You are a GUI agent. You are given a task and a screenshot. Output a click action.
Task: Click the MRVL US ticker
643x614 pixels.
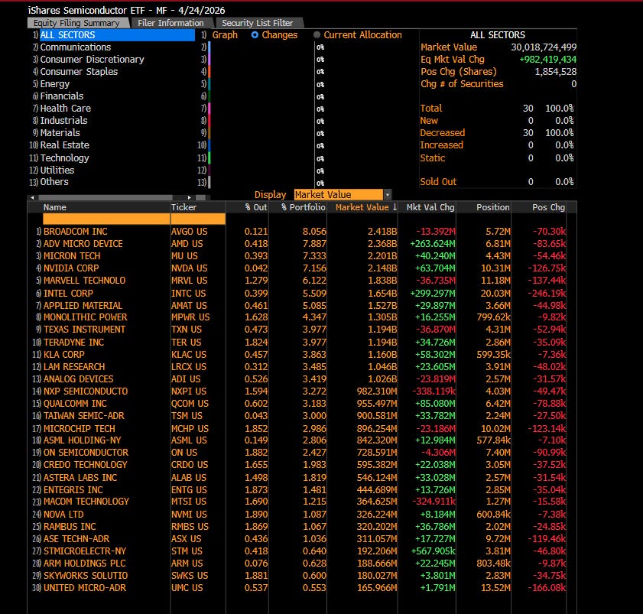[x=189, y=281]
